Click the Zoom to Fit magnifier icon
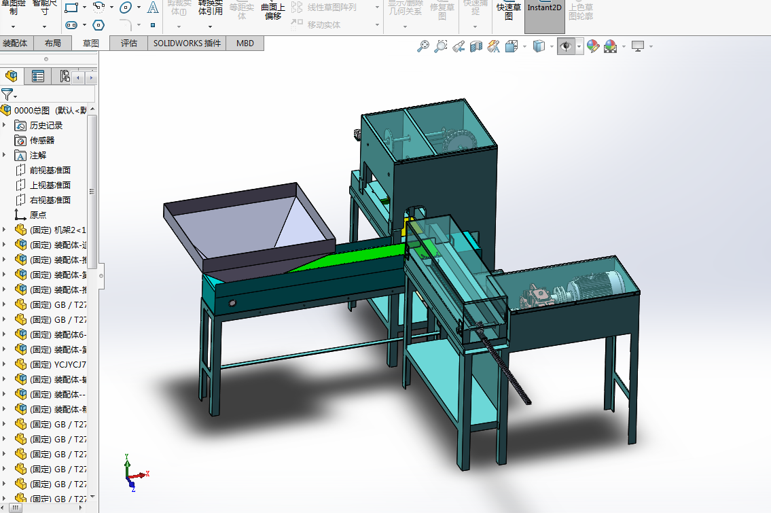Image resolution: width=771 pixels, height=513 pixels. (423, 47)
